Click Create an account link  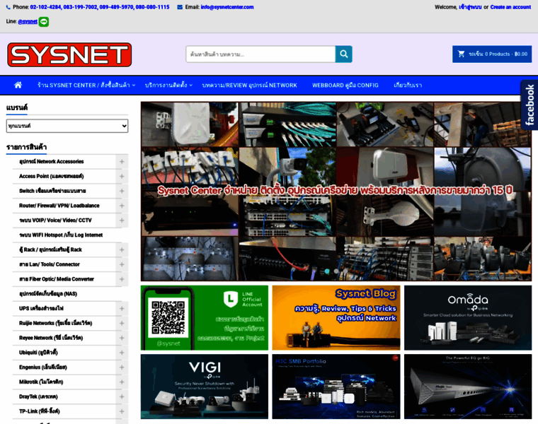510,7
